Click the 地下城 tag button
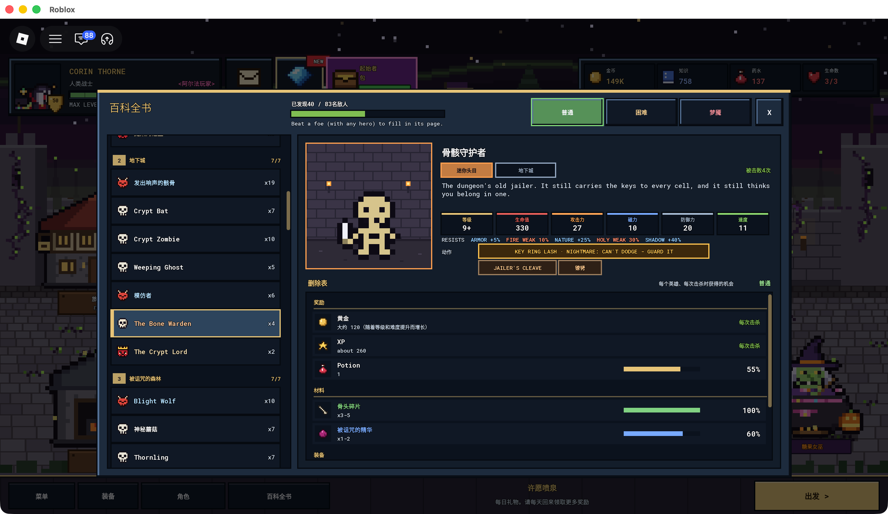 (525, 170)
